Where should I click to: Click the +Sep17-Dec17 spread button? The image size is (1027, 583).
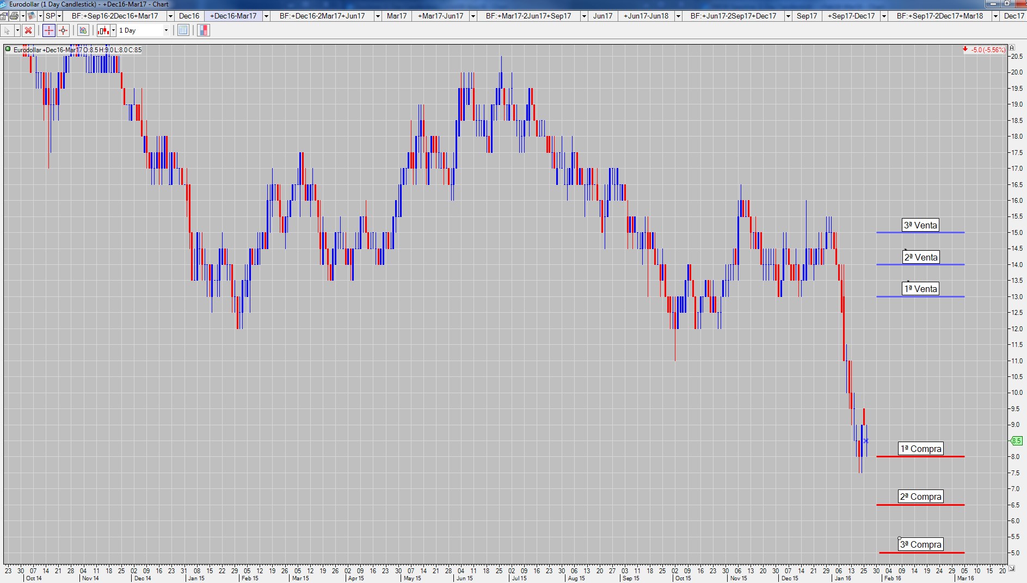click(851, 16)
